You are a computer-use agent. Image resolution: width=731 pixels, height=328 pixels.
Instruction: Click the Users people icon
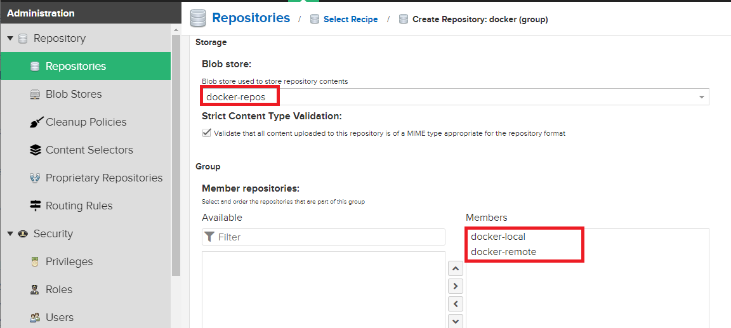35,318
